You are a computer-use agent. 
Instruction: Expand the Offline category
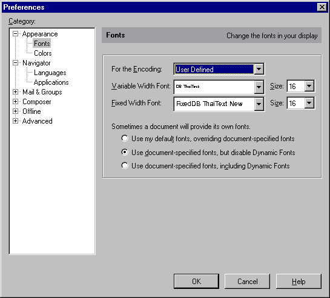click(15, 111)
